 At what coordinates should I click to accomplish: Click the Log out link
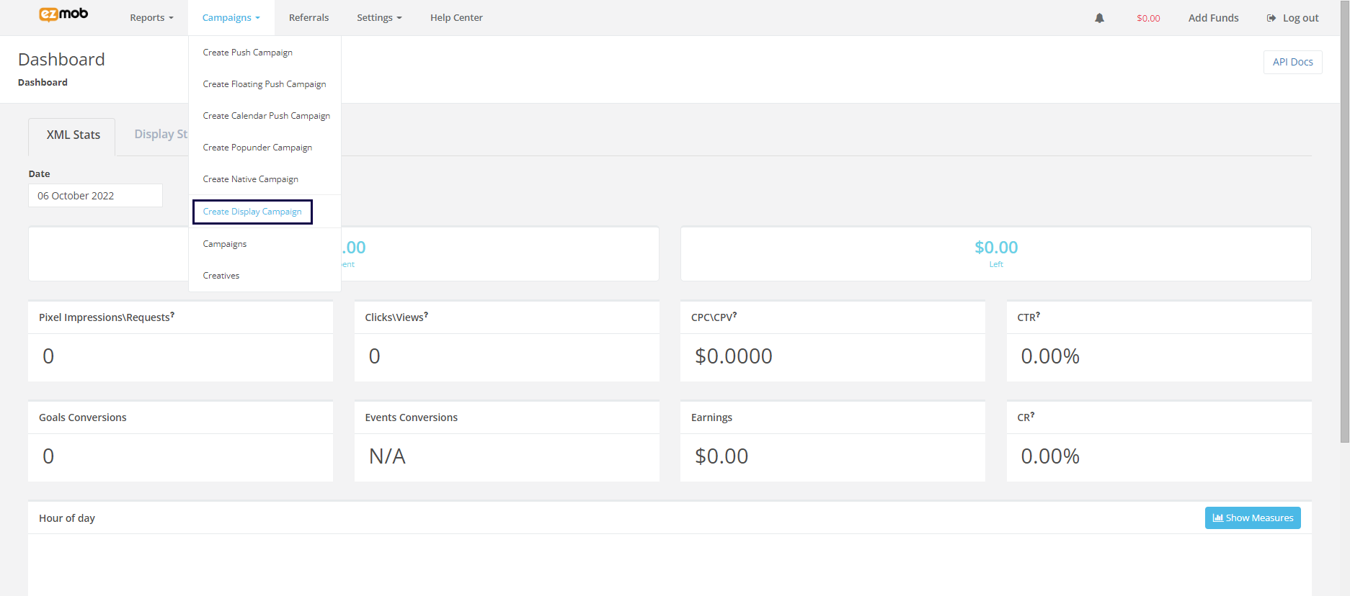1293,18
